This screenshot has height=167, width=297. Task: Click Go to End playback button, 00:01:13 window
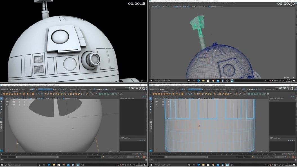[x=146, y=154]
